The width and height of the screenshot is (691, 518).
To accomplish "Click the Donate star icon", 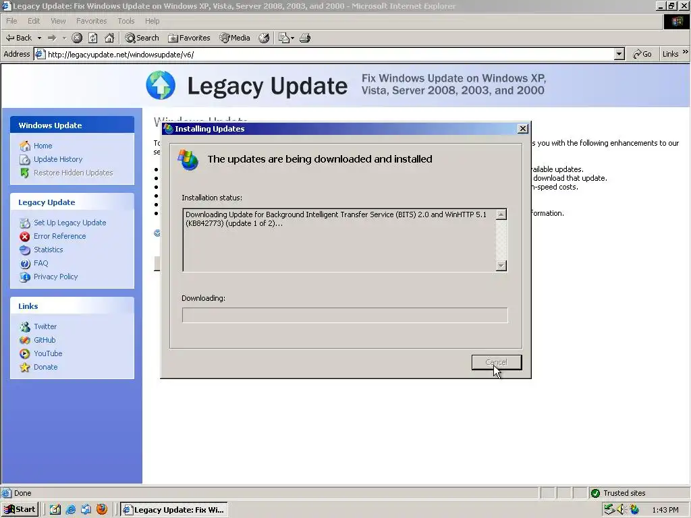I will pos(25,368).
